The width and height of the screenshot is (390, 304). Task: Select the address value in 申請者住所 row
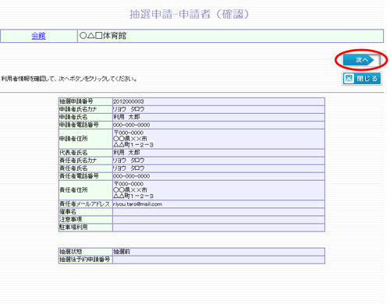click(x=133, y=139)
